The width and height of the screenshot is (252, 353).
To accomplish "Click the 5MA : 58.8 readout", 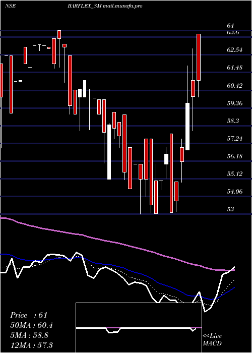I will [x=29, y=335].
